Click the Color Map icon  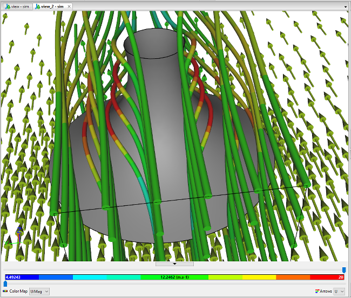point(5,291)
